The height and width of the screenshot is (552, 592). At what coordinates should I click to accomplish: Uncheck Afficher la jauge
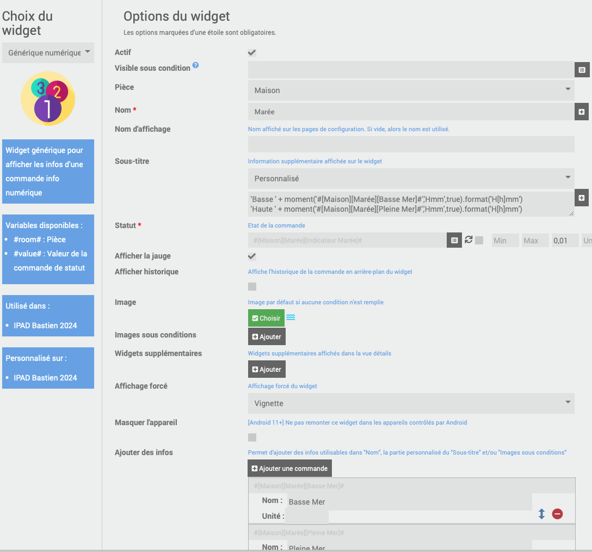tap(252, 256)
